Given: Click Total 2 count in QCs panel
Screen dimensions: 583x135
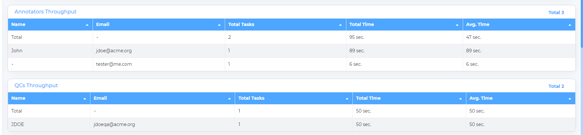Looking at the screenshot, I should [556, 86].
